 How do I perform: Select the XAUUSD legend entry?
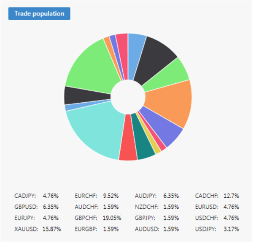coord(26,229)
